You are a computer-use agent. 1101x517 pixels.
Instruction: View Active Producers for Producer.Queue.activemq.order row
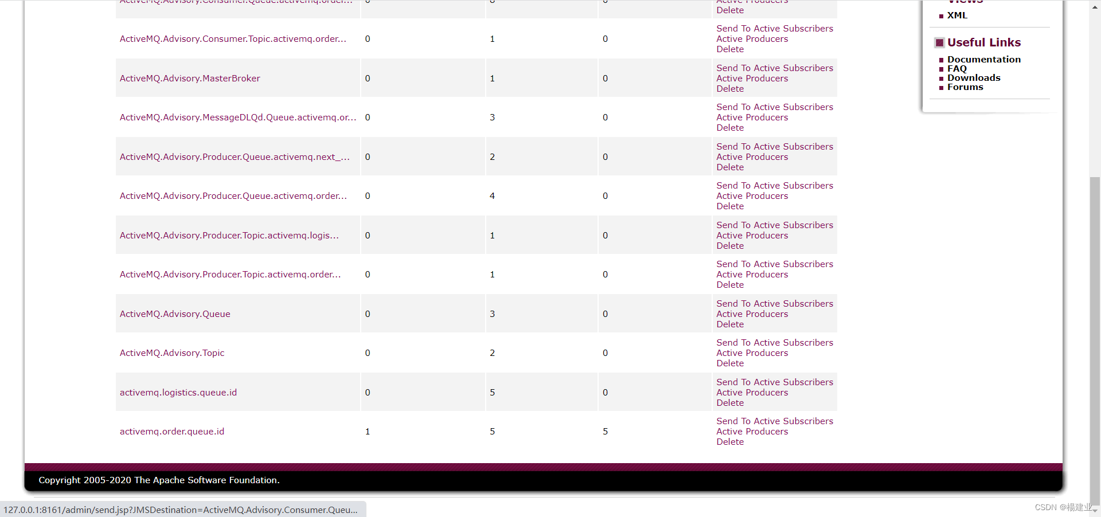coord(752,196)
